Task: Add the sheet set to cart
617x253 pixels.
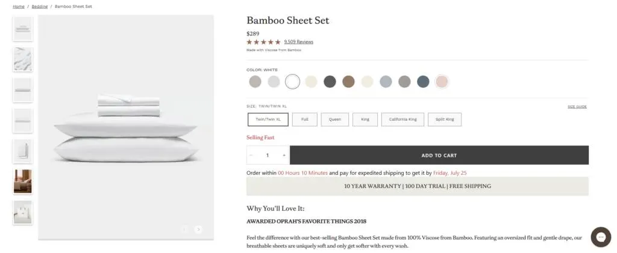Action: point(439,155)
